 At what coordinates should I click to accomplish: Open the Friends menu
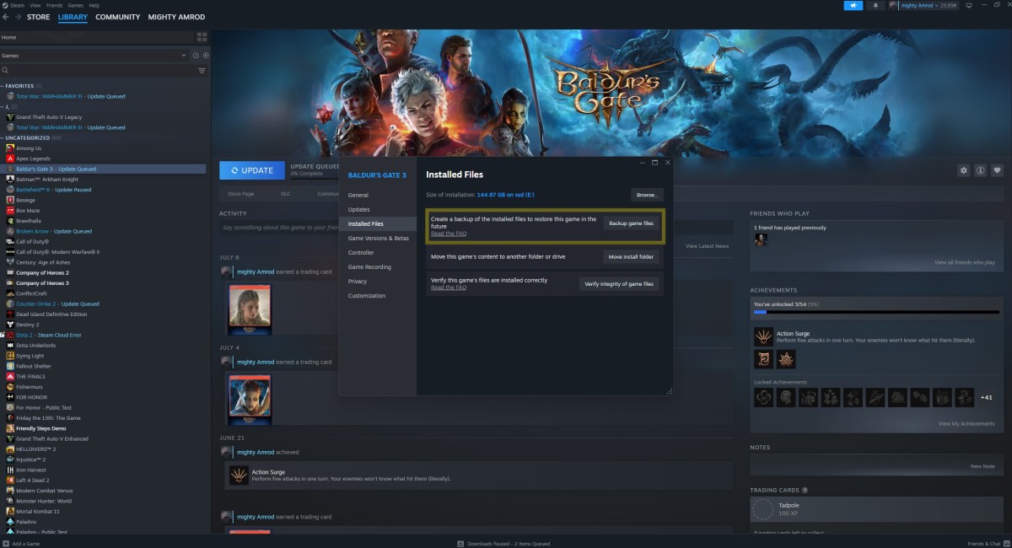(x=53, y=5)
